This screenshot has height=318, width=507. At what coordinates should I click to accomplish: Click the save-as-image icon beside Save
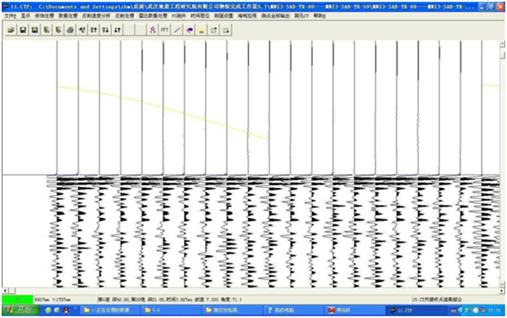tap(35, 30)
